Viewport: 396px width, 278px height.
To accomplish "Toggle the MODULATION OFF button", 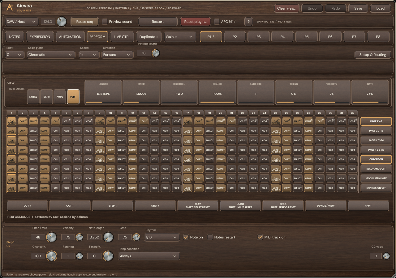I will coord(376,179).
